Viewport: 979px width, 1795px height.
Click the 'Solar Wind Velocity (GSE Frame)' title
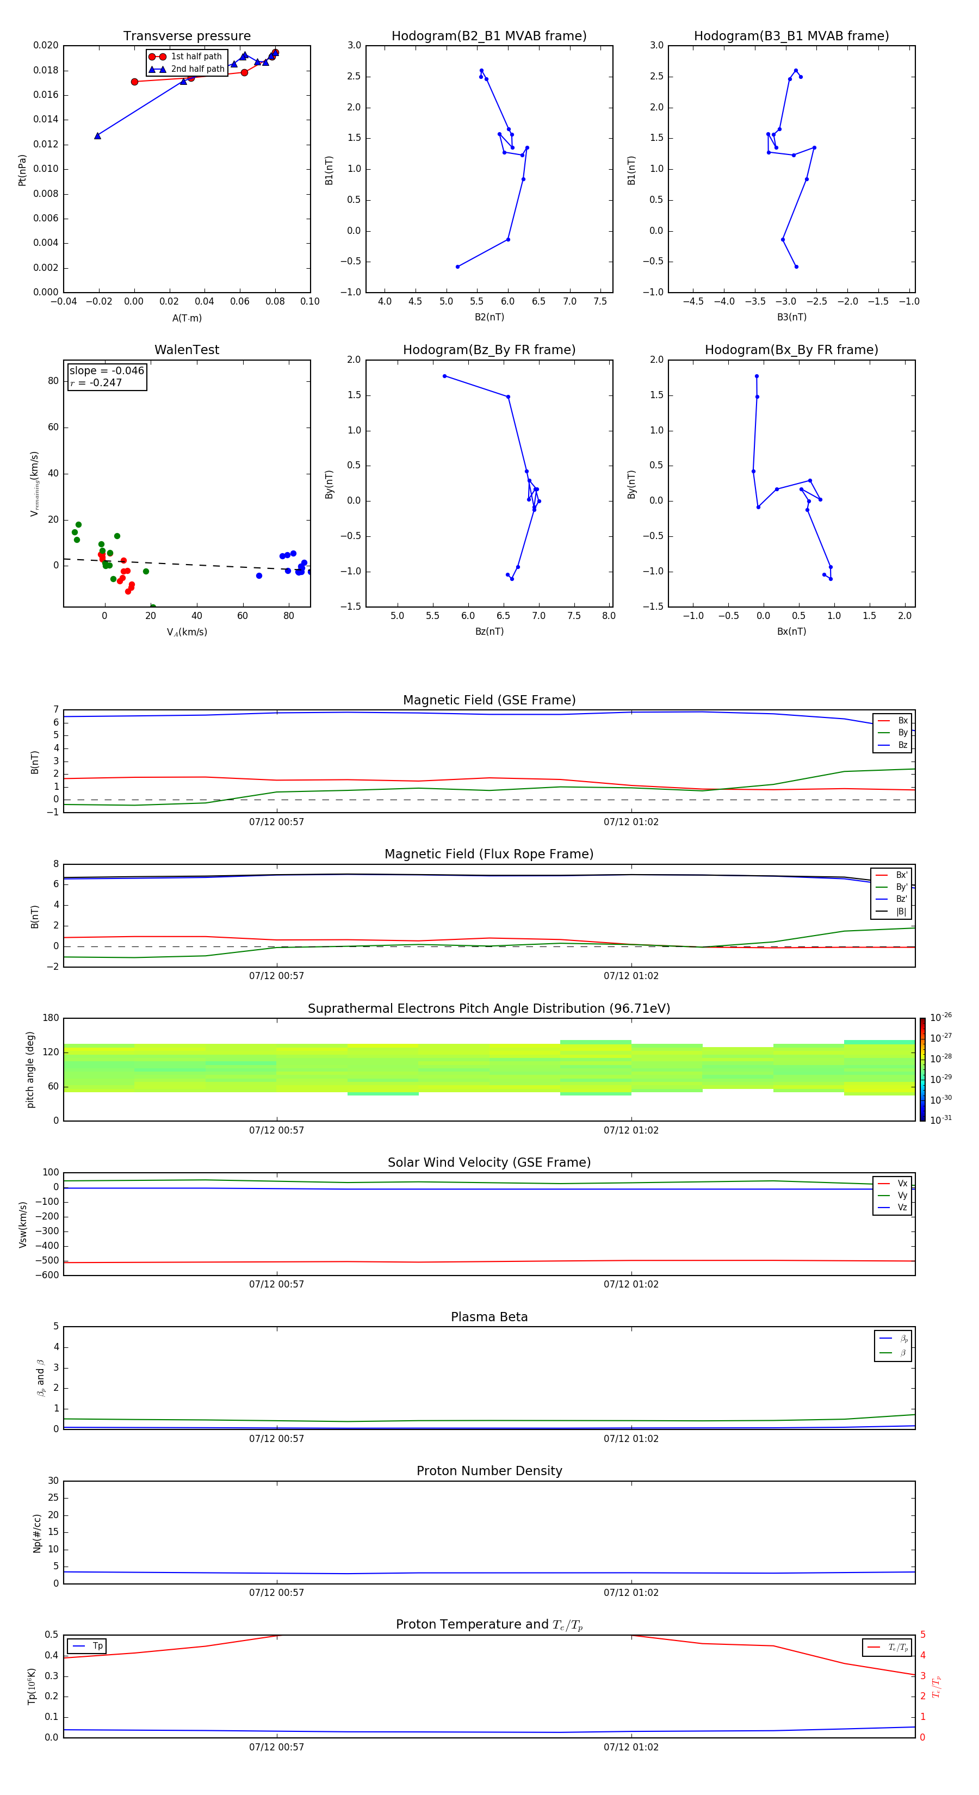click(489, 1163)
